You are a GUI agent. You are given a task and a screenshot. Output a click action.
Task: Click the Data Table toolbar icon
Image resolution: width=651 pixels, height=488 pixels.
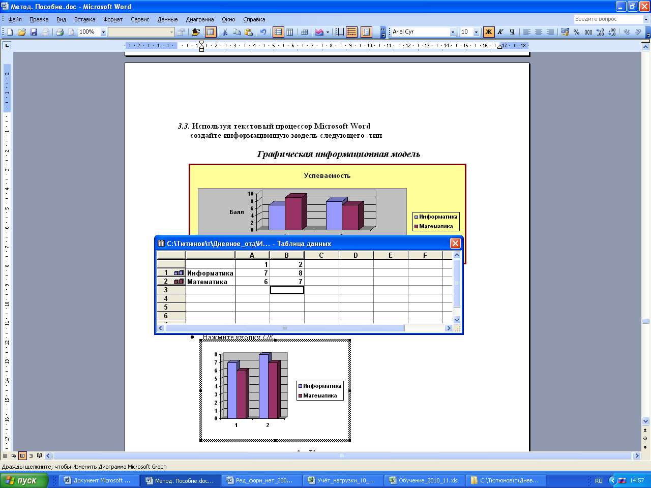point(304,32)
